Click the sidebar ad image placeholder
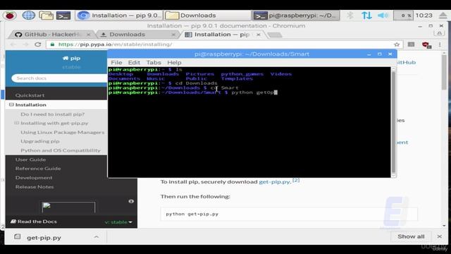 pyautogui.click(x=68, y=207)
